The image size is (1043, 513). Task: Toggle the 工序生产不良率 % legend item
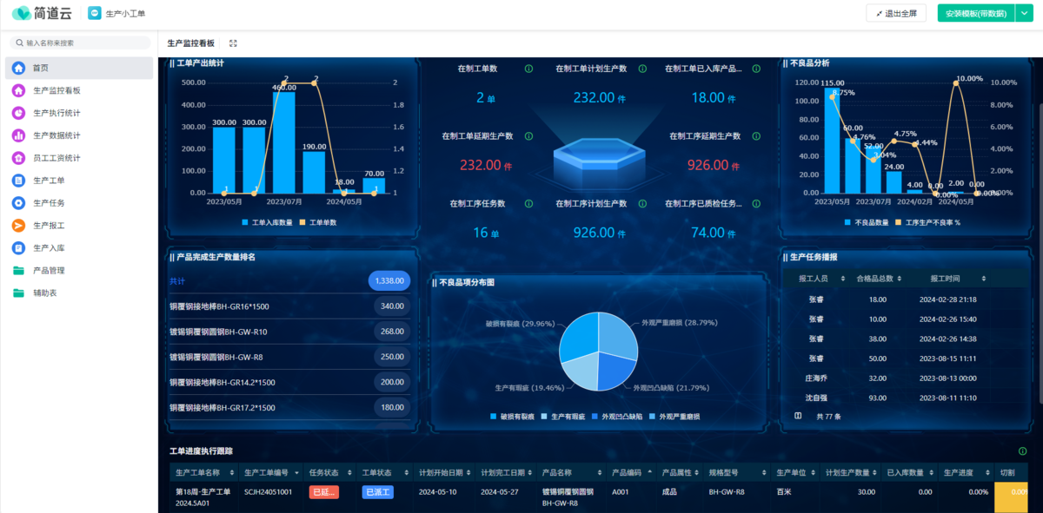927,223
